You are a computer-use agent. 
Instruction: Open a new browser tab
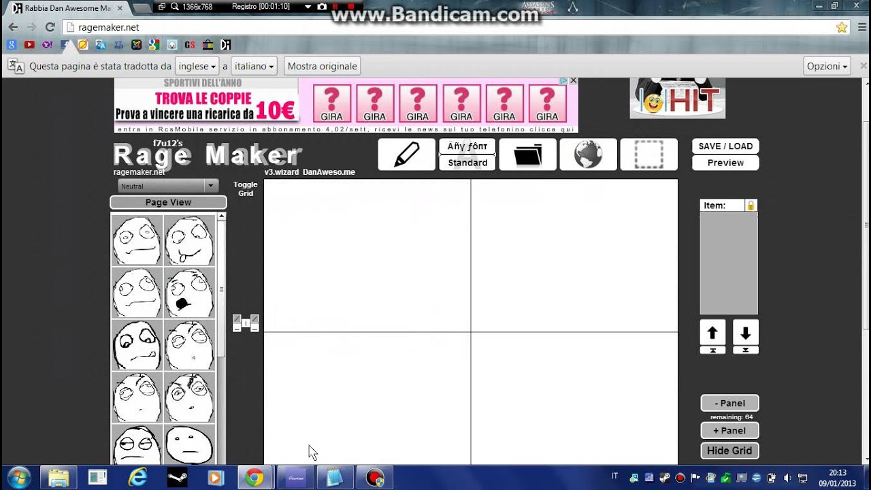pos(142,8)
